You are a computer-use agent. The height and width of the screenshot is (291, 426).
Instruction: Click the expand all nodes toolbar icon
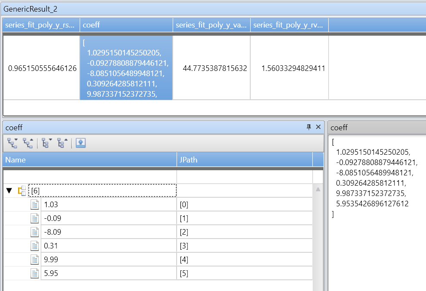(12, 143)
